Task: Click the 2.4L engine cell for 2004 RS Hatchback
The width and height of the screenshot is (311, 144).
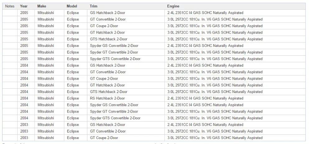Action: [235, 98]
